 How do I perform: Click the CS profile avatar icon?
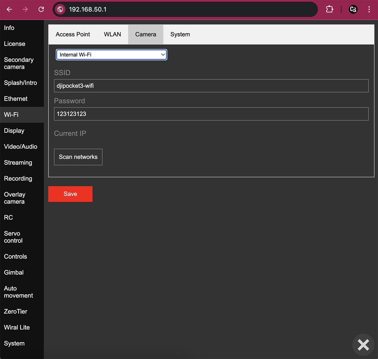click(353, 9)
